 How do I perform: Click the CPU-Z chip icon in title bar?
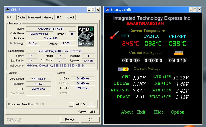(x=8, y=9)
